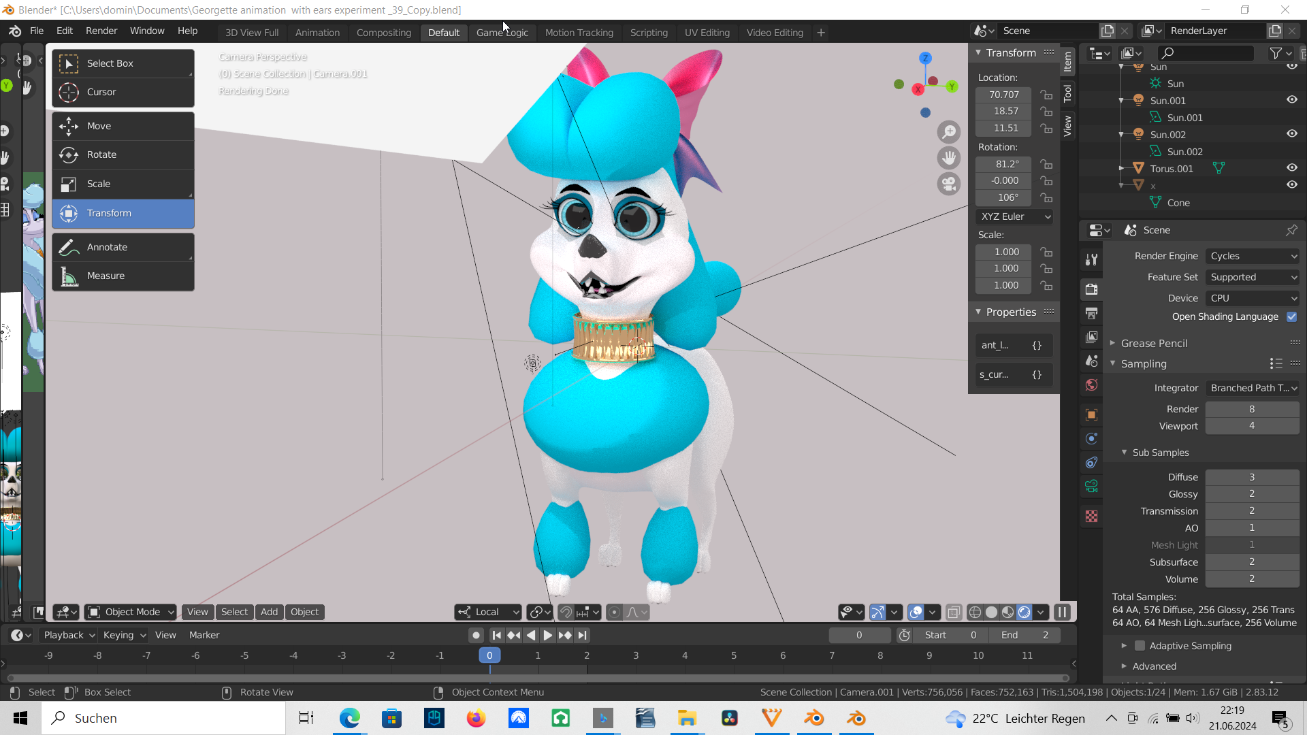Hide Torus.001 with its eye icon
1307x735 pixels.
coord(1291,168)
